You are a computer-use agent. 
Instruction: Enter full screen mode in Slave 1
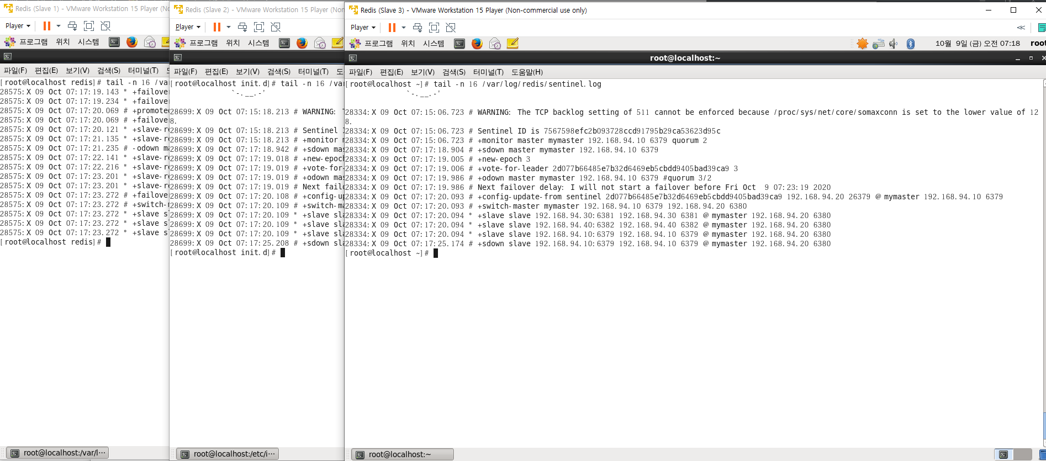pos(89,26)
